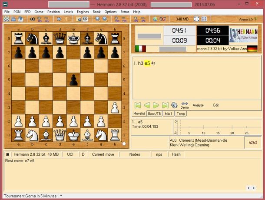Click the engine panel icon beside Hermann 2.8
The image size is (265, 200).
(x=7, y=154)
